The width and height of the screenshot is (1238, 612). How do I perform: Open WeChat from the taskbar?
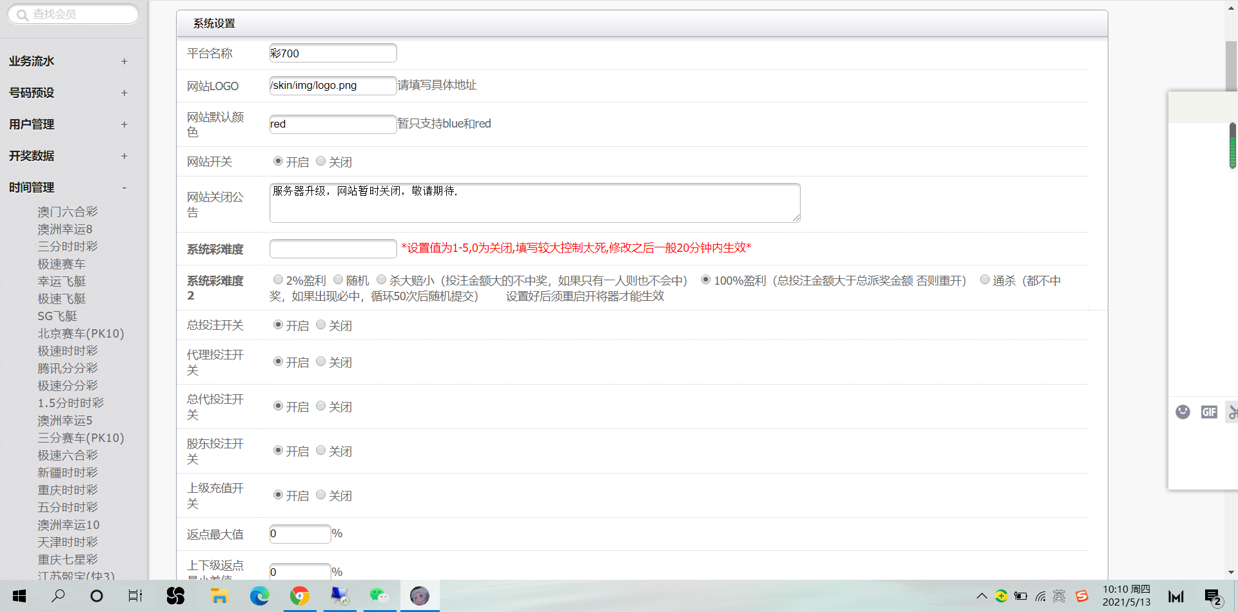[x=379, y=596]
